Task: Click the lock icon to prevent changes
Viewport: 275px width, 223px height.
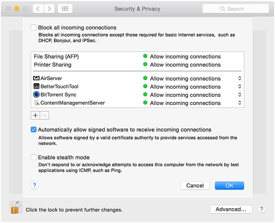Action: coord(15,208)
